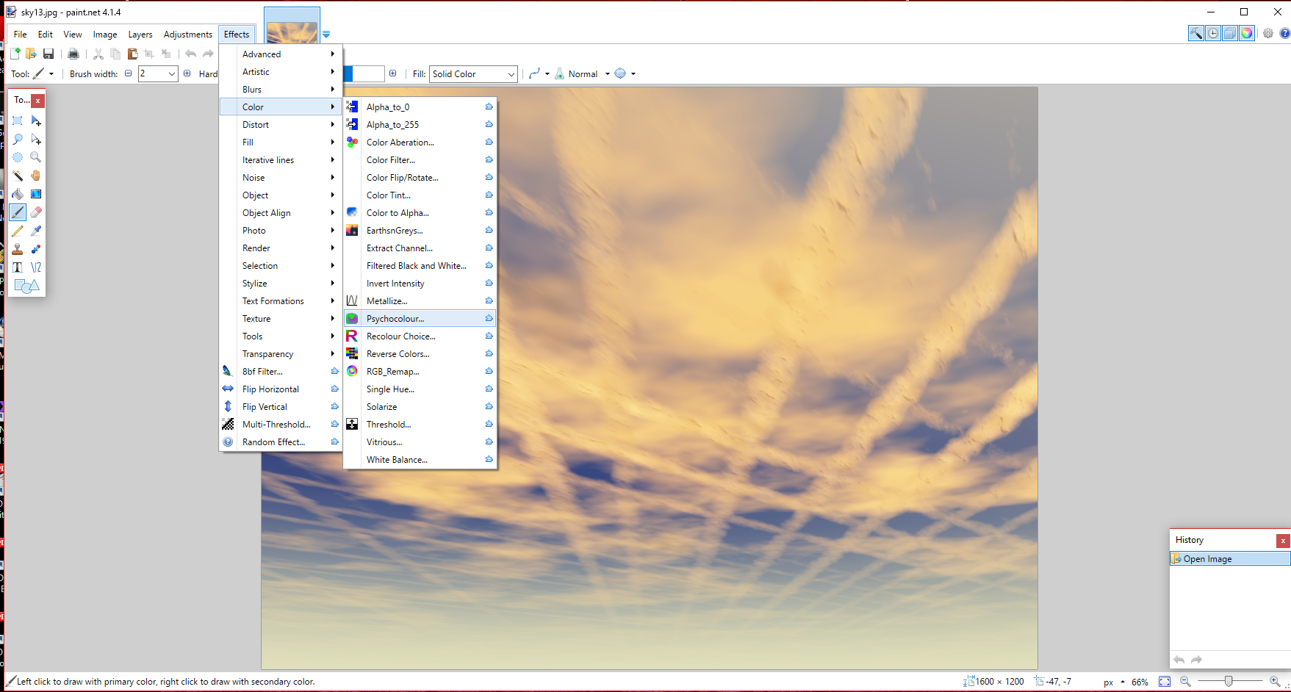Viewport: 1291px width, 692px height.
Task: Open the Layers menu
Action: [x=140, y=35]
